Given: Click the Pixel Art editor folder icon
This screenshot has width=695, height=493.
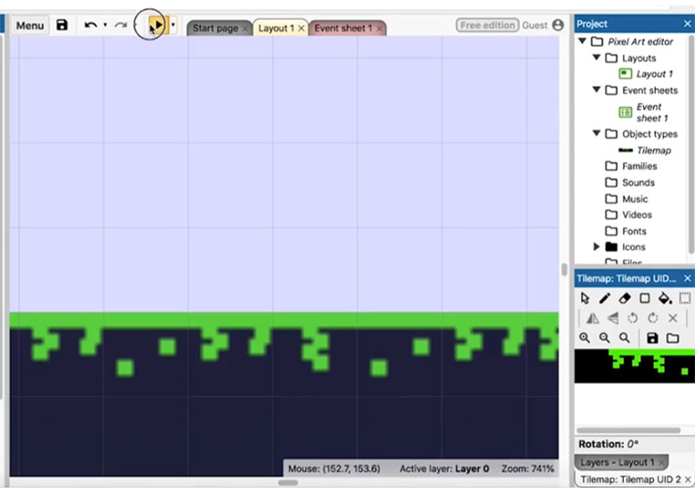Looking at the screenshot, I should point(597,41).
